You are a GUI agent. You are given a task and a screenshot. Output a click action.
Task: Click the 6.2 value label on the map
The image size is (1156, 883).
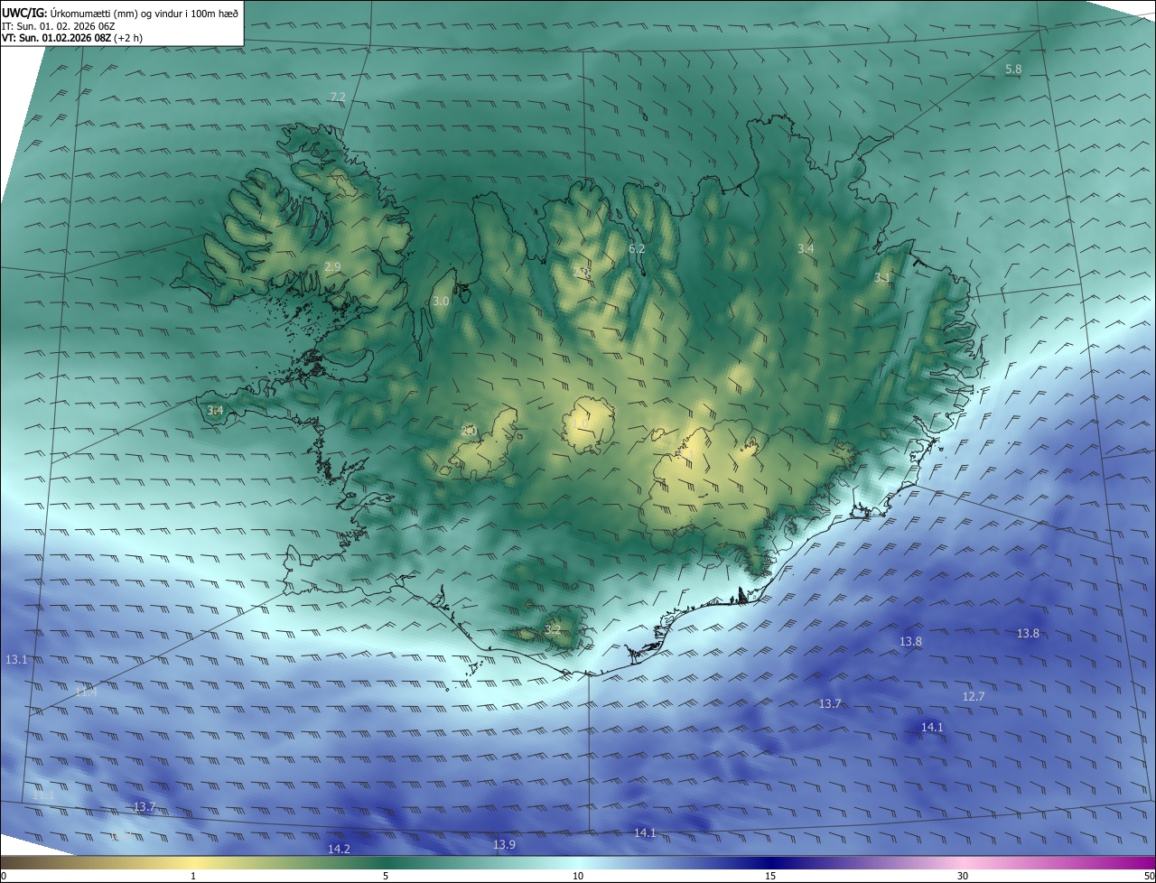click(x=637, y=248)
